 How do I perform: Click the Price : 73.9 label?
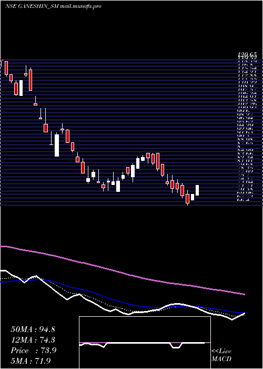click(33, 351)
